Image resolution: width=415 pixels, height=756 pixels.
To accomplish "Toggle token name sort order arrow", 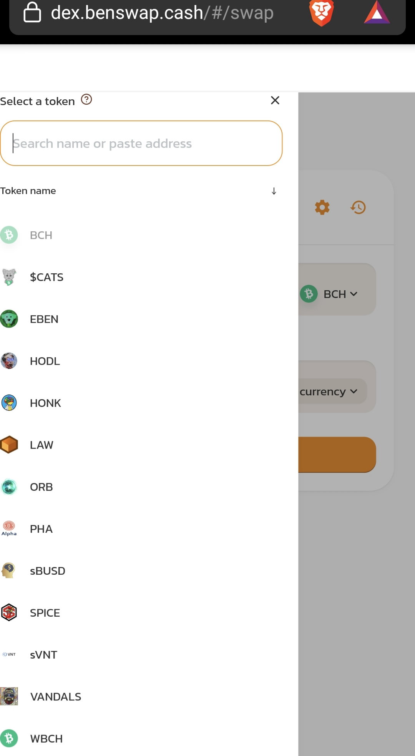I will tap(274, 191).
